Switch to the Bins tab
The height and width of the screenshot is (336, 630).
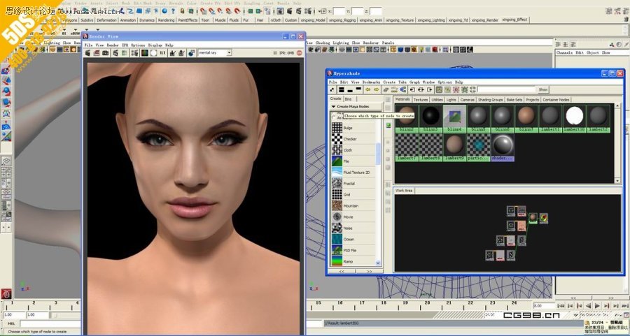click(x=349, y=99)
